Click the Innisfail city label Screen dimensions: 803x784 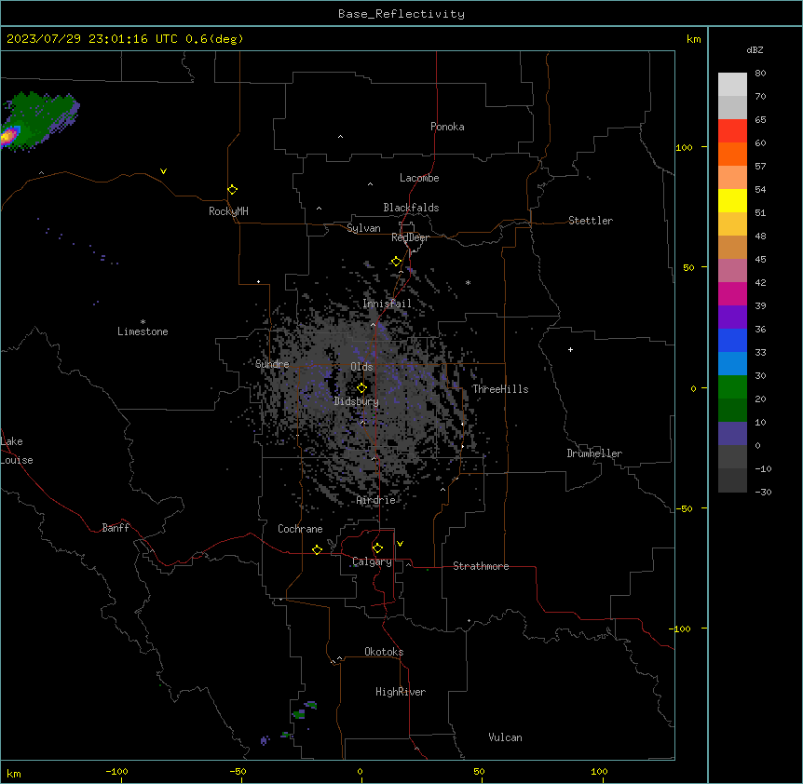coord(387,304)
